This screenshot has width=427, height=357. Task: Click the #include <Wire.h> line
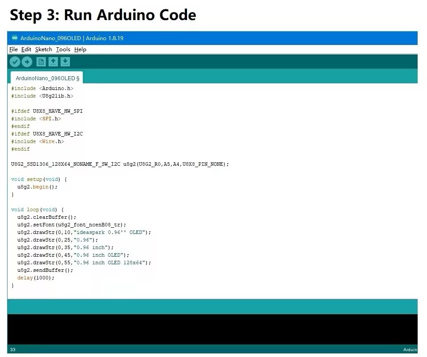(x=37, y=141)
